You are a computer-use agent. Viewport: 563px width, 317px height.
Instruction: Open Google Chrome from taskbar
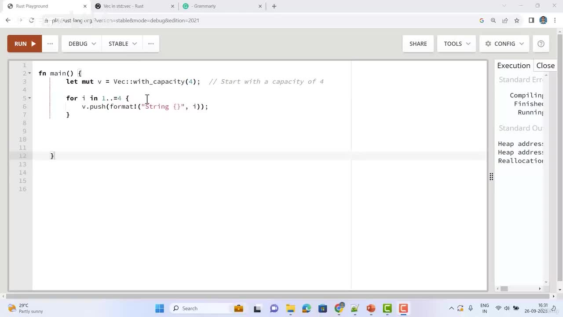tap(339, 308)
